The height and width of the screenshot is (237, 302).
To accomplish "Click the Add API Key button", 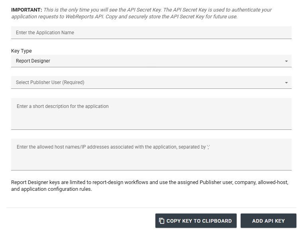I will pyautogui.click(x=268, y=221).
